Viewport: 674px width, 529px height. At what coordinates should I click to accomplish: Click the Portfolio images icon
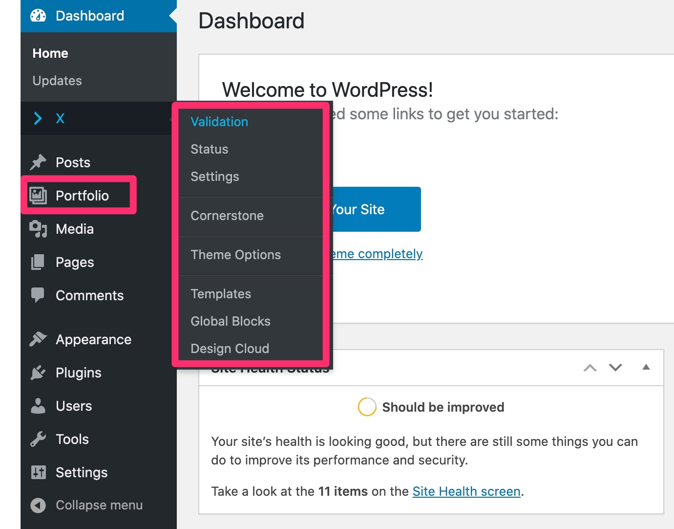[38, 196]
